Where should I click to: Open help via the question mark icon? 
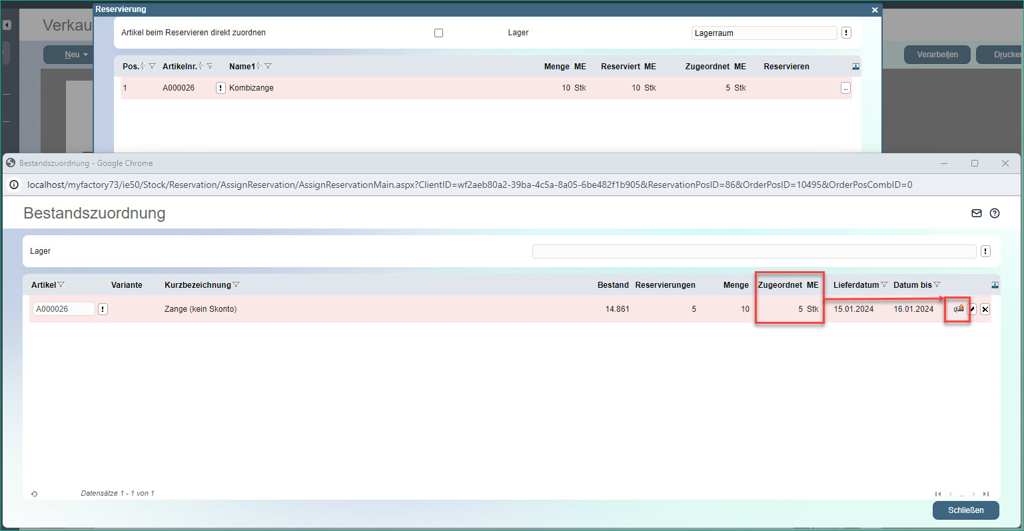click(995, 213)
